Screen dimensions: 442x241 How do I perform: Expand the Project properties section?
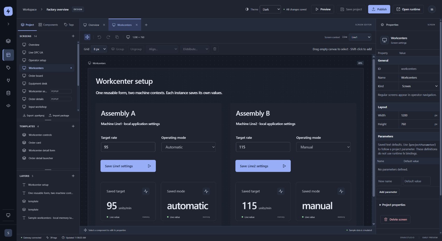392,205
